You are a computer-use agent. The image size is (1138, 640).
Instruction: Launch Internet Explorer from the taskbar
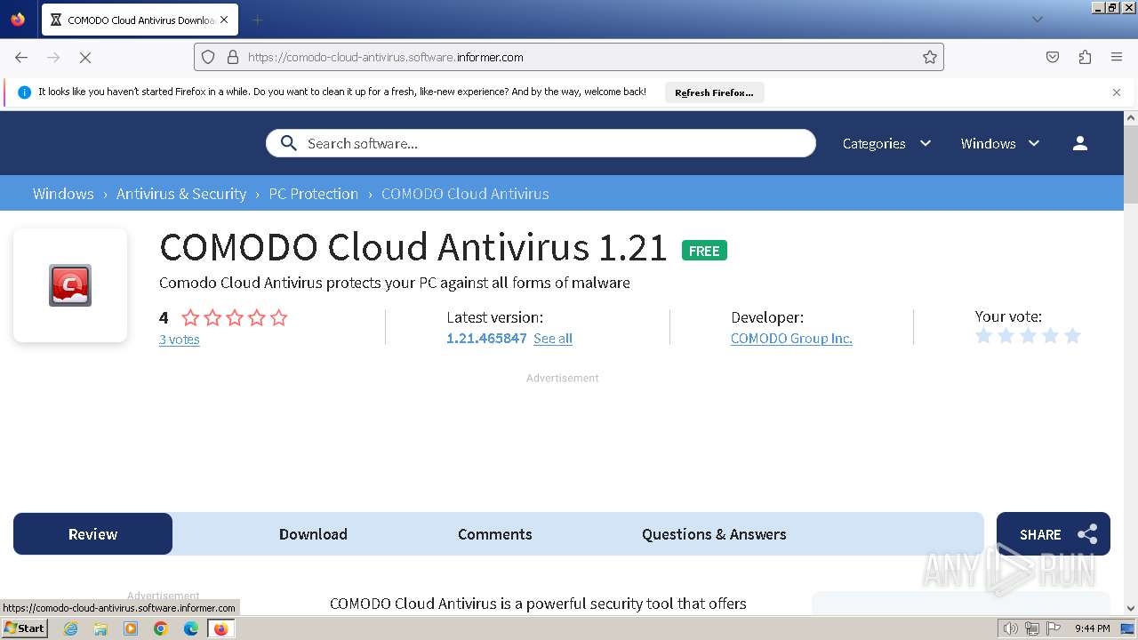70,628
